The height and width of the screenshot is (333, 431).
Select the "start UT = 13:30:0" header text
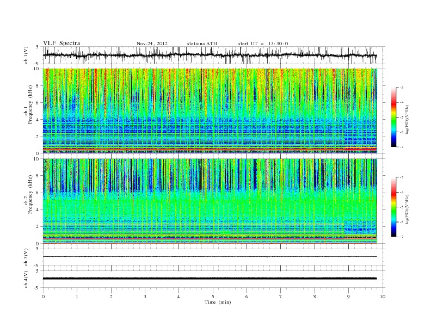pyautogui.click(x=263, y=44)
